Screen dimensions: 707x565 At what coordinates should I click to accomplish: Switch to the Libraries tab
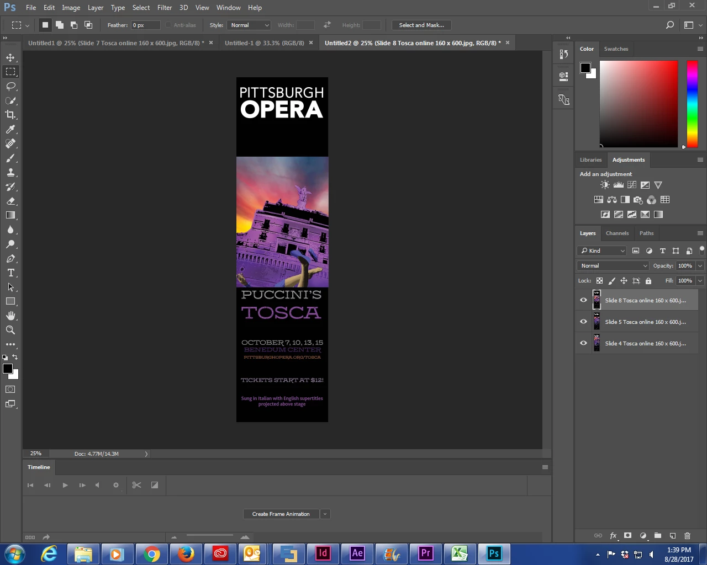(x=590, y=159)
